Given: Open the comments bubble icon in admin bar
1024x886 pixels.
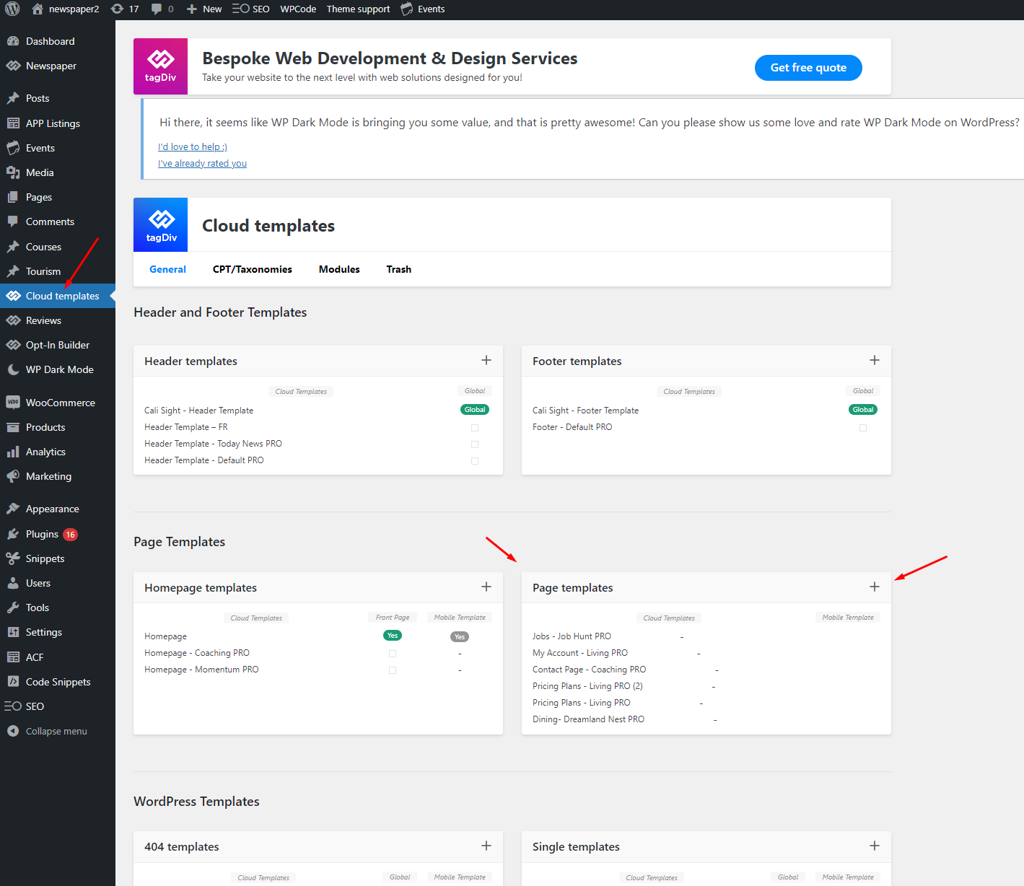Looking at the screenshot, I should click(x=157, y=9).
